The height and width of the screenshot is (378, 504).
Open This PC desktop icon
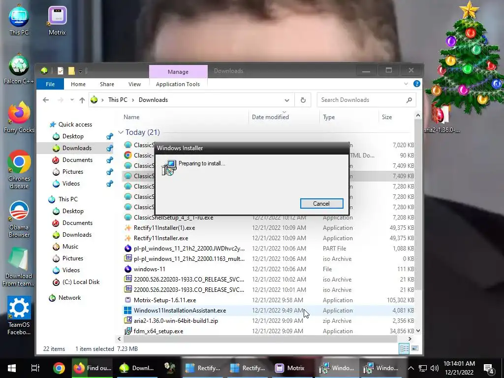point(19,20)
